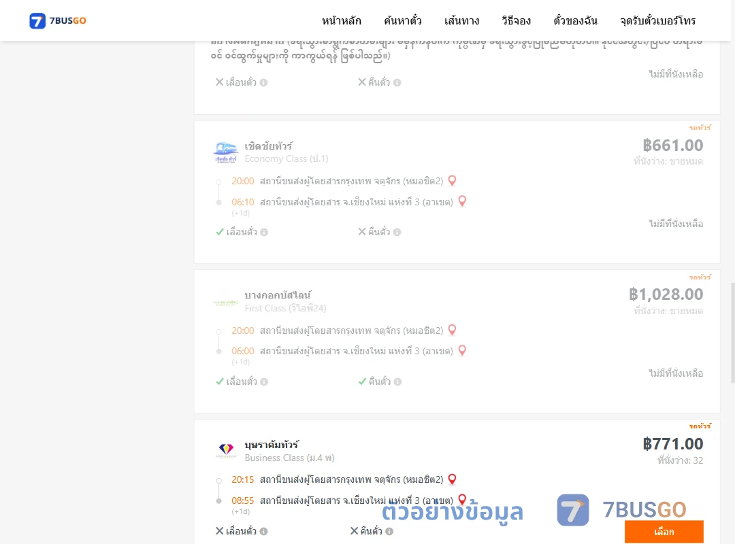Click บุษราคัมทัวร์ operator name
Screen dimensions: 735x544
pyautogui.click(x=272, y=444)
